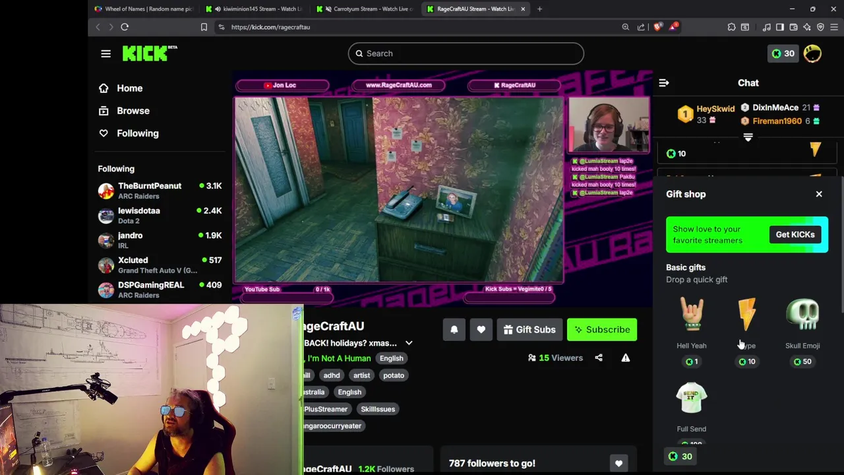The height and width of the screenshot is (475, 844).
Task: Open Brave VPN shield icon
Action: 820,27
